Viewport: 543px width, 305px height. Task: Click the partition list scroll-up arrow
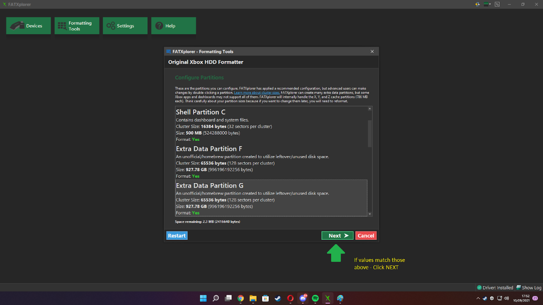tap(370, 109)
